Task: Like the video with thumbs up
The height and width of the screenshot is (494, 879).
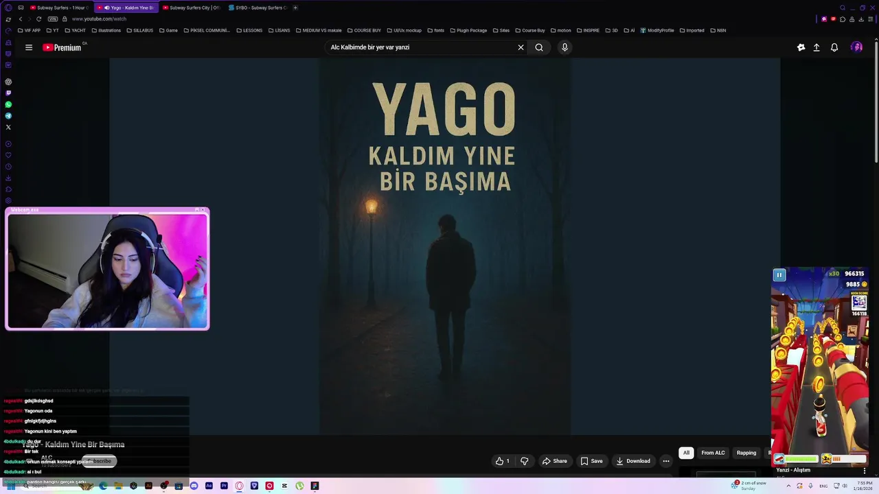Action: (x=503, y=461)
